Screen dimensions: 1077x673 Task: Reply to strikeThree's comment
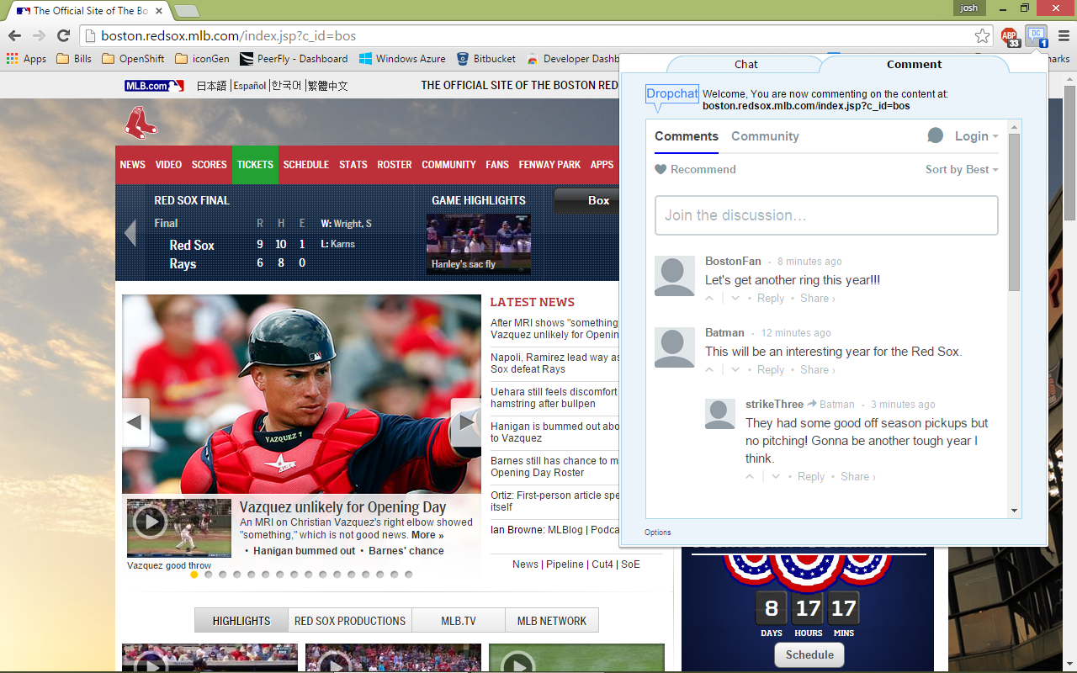811,477
